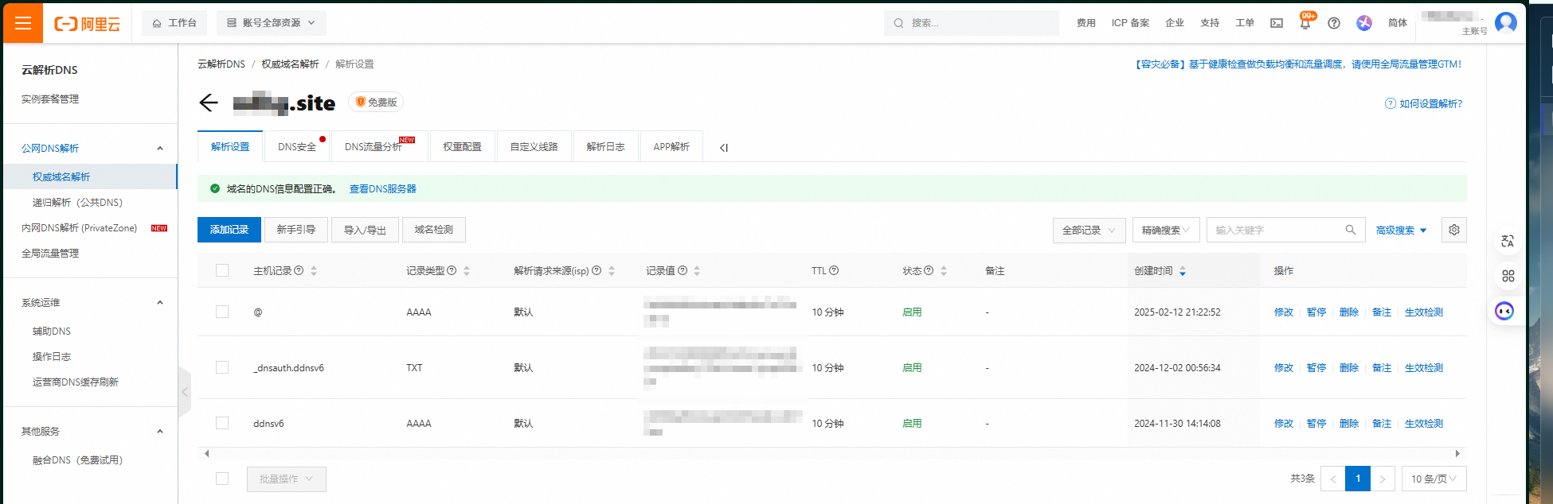Click the Aliyun logo
Screen dimensions: 1553x504
(88, 24)
